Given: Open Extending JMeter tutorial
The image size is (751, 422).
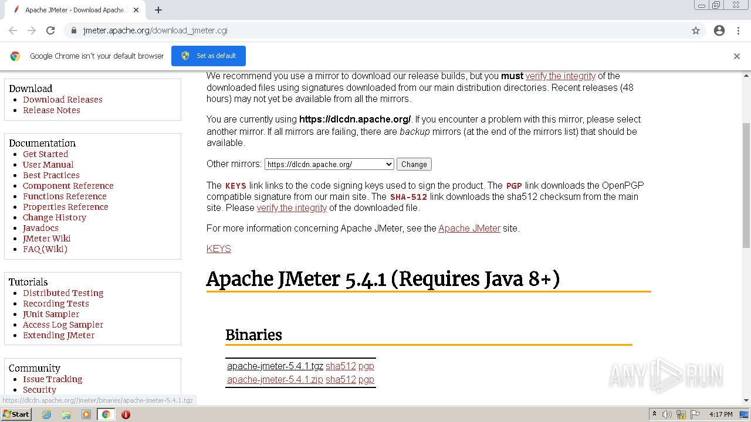Looking at the screenshot, I should 59,335.
